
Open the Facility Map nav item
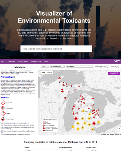click(11, 61)
